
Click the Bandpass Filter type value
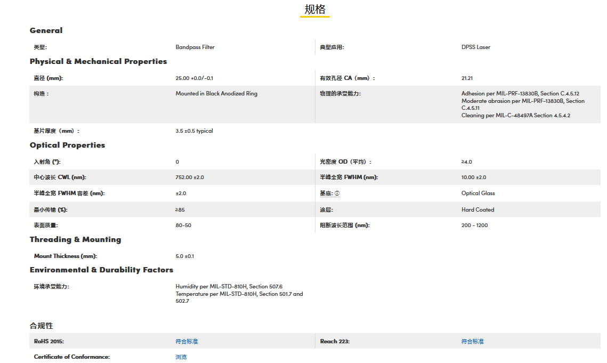tap(195, 47)
